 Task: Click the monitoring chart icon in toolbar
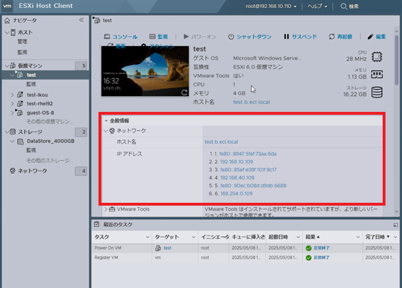click(x=153, y=37)
